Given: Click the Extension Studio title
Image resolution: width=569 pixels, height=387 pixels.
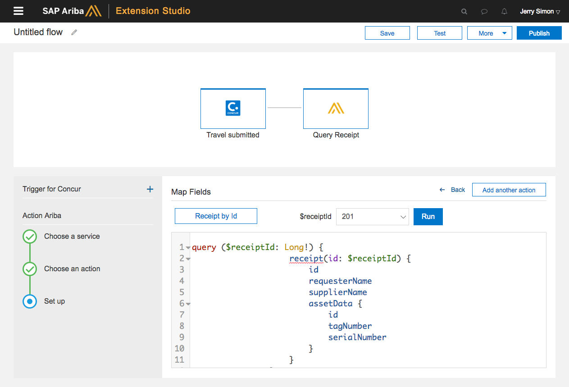Looking at the screenshot, I should pyautogui.click(x=153, y=11).
